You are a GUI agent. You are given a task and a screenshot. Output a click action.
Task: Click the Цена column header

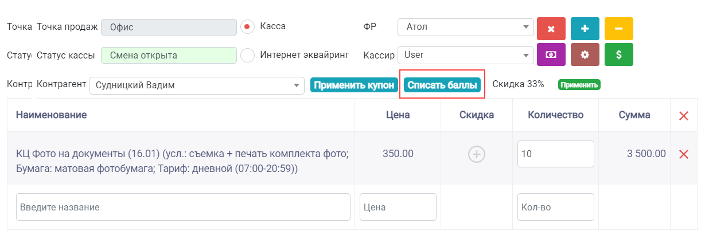[398, 115]
